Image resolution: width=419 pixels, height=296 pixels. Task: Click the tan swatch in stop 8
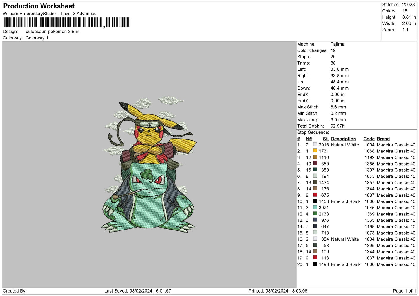tap(315, 188)
